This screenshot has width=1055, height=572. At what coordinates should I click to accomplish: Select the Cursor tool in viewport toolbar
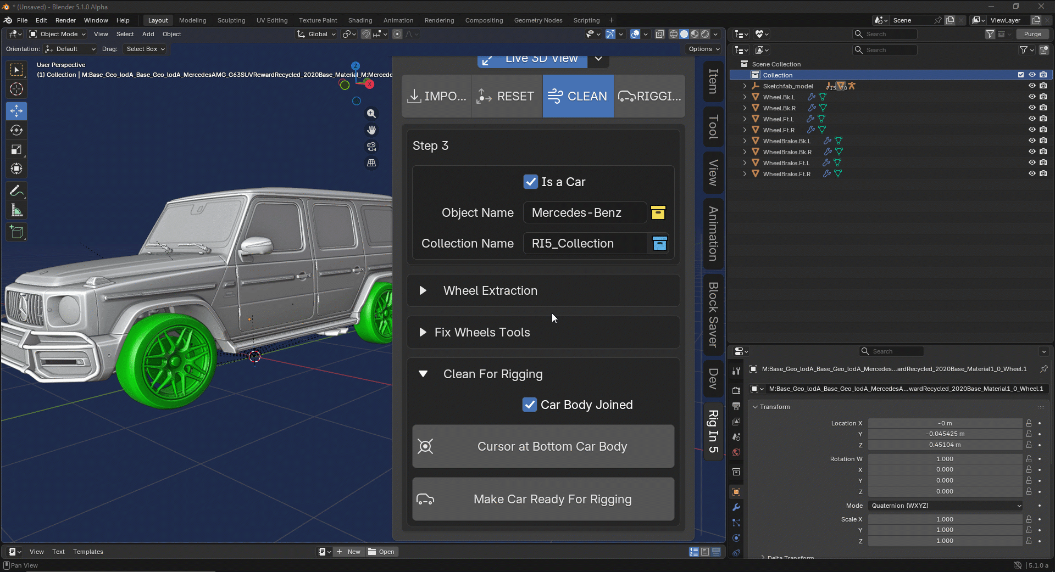click(x=16, y=89)
